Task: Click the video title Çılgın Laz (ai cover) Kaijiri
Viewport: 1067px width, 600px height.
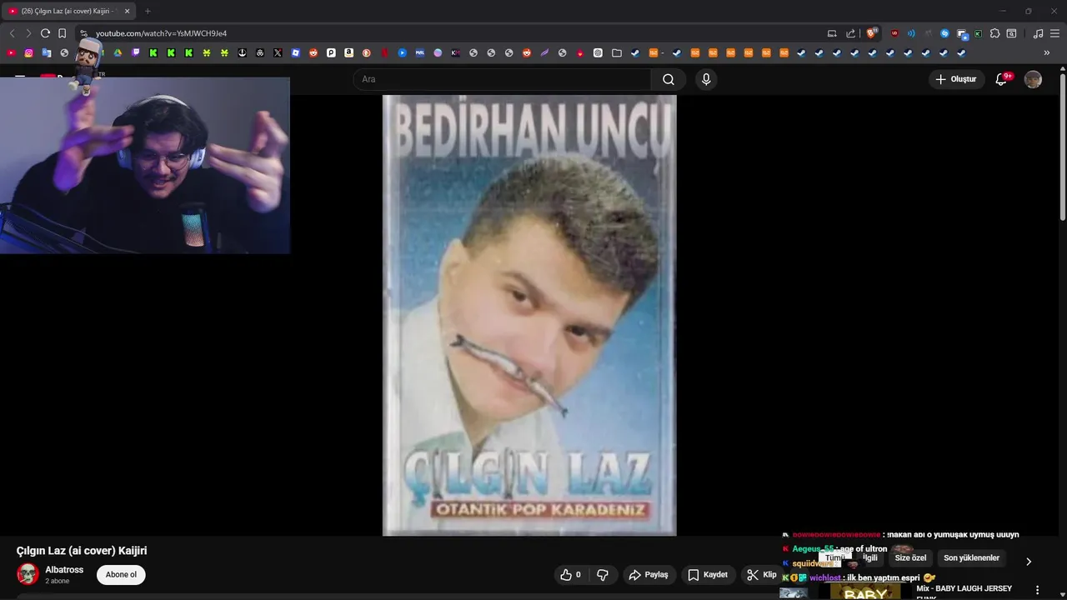Action: 82,551
